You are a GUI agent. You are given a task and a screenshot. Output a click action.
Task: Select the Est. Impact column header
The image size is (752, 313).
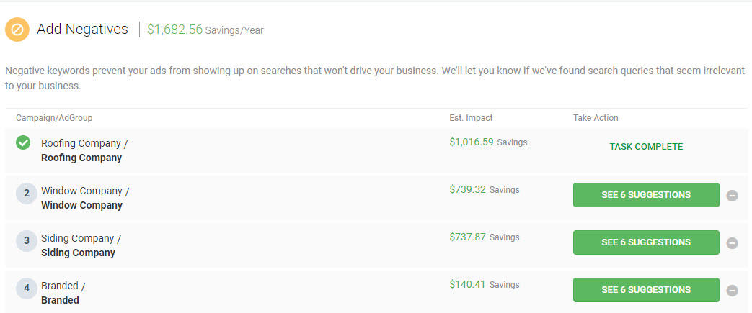point(471,118)
